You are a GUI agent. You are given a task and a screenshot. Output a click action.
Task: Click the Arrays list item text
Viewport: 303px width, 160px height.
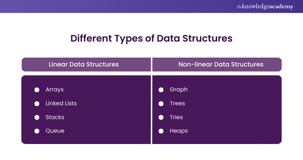(55, 90)
